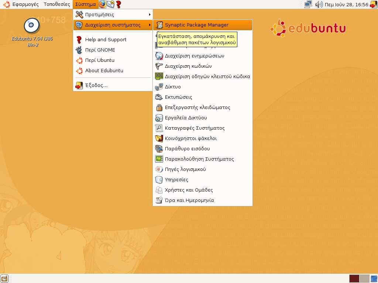
Task: Open Επεξεργαστής κλειδώματος
Action: point(203,108)
